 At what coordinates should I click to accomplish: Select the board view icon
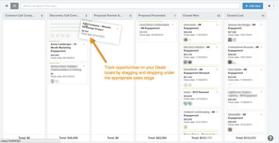pos(14,6)
